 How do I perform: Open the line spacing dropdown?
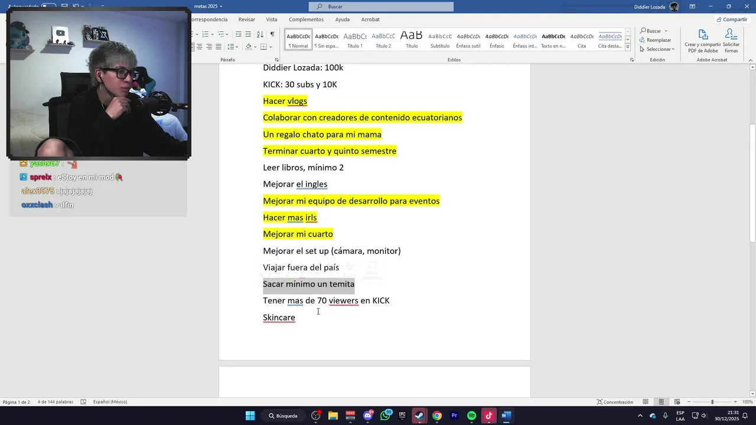233,47
